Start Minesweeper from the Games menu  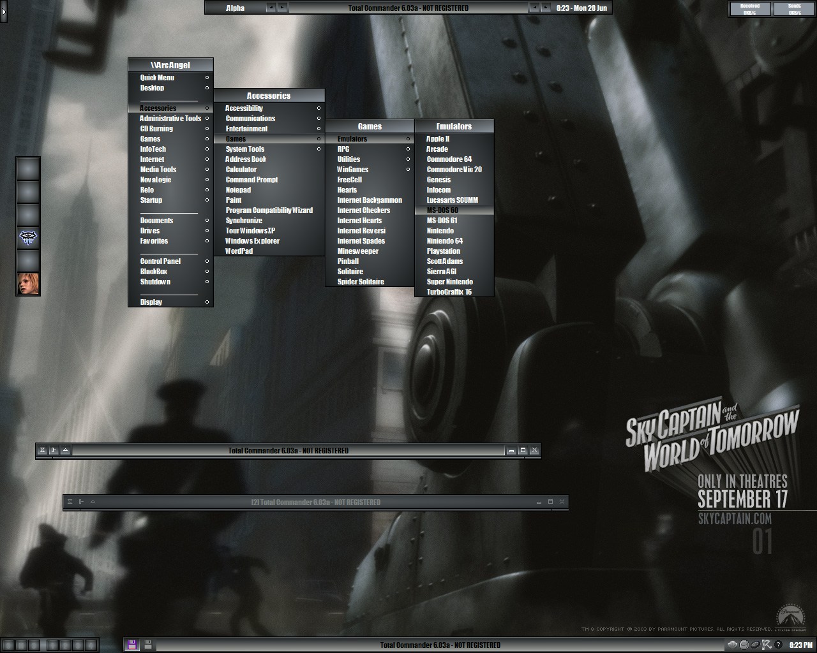click(x=370, y=251)
